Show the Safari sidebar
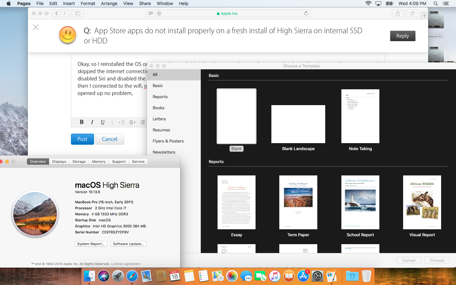456x285 pixels. point(78,13)
